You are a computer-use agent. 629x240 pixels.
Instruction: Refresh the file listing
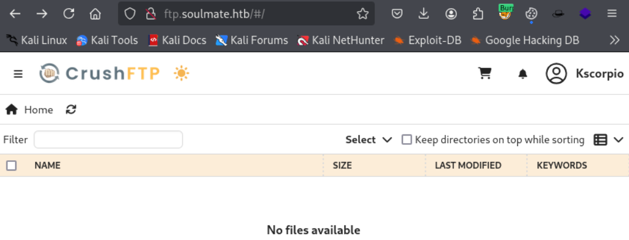71,109
